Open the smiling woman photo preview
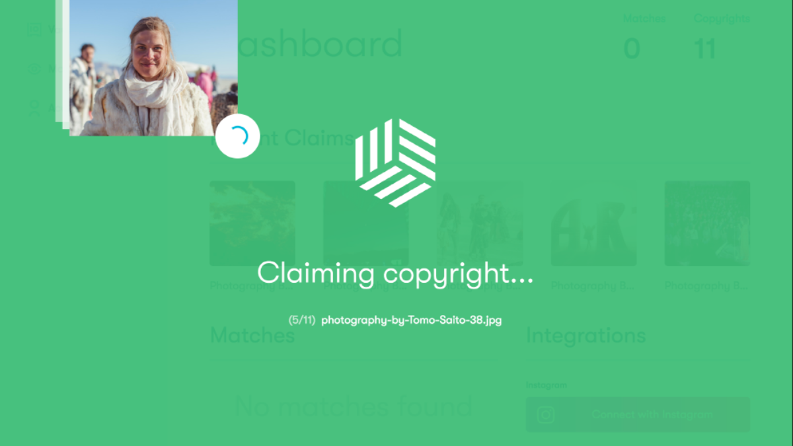 [x=153, y=67]
